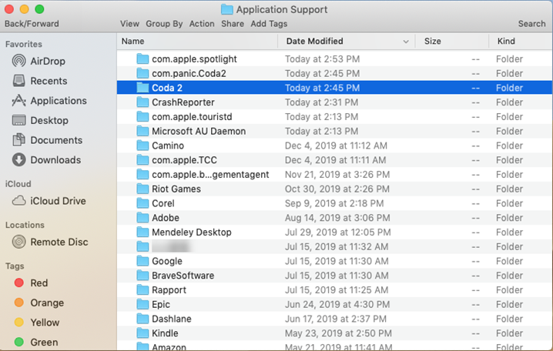Select the com.apple.touristd folder name

[192, 117]
